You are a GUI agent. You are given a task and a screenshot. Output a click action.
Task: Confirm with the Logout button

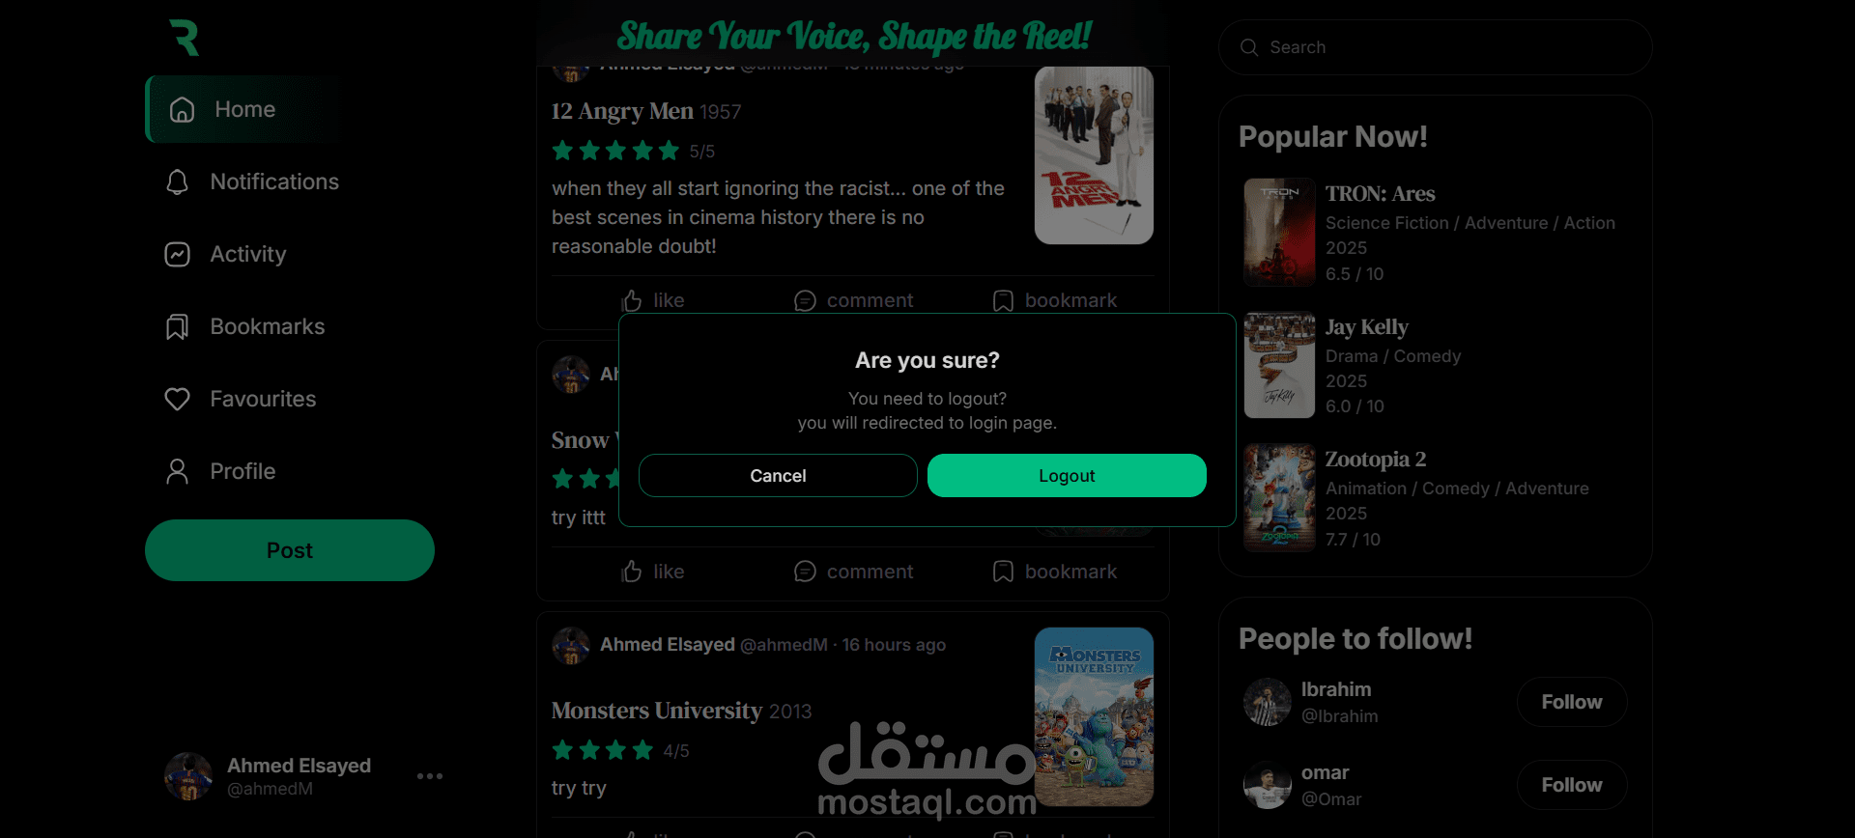pyautogui.click(x=1067, y=475)
